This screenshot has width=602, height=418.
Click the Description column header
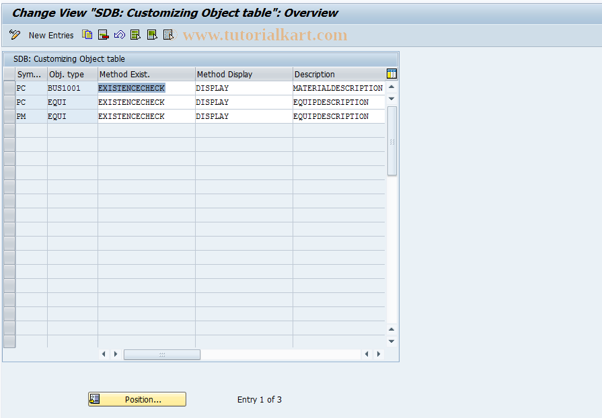339,74
